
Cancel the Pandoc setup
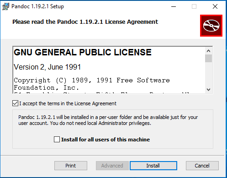pyautogui.click(x=202, y=166)
